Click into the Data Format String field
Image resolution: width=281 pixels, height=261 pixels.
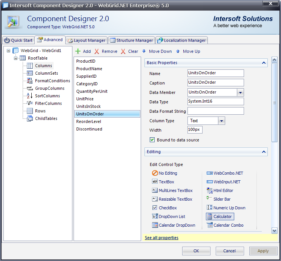click(x=216, y=111)
